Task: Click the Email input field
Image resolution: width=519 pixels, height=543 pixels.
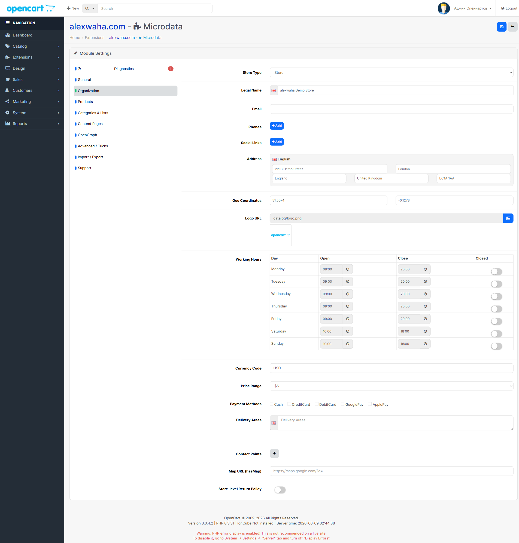Action: click(391, 109)
